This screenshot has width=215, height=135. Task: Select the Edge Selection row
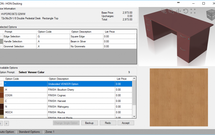(68, 36)
